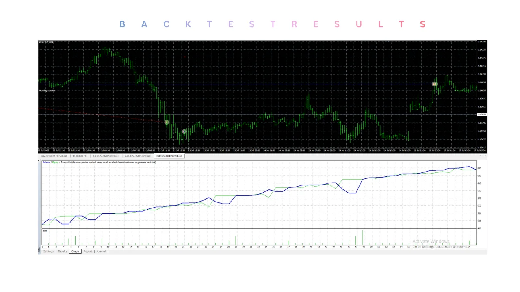Click the trade entry marker on the red trend line

click(167, 122)
